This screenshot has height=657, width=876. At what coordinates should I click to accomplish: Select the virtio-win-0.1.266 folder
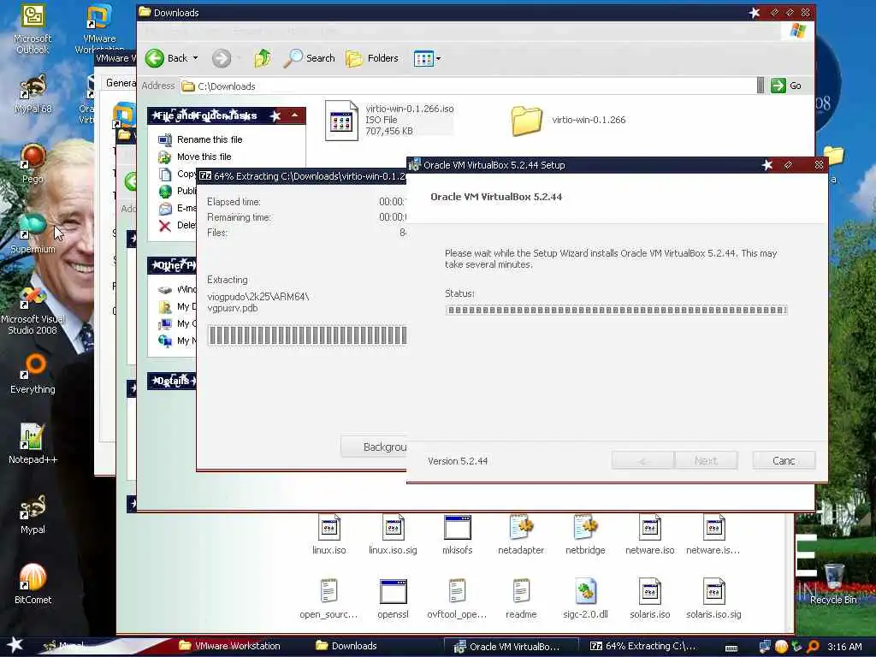coord(569,120)
